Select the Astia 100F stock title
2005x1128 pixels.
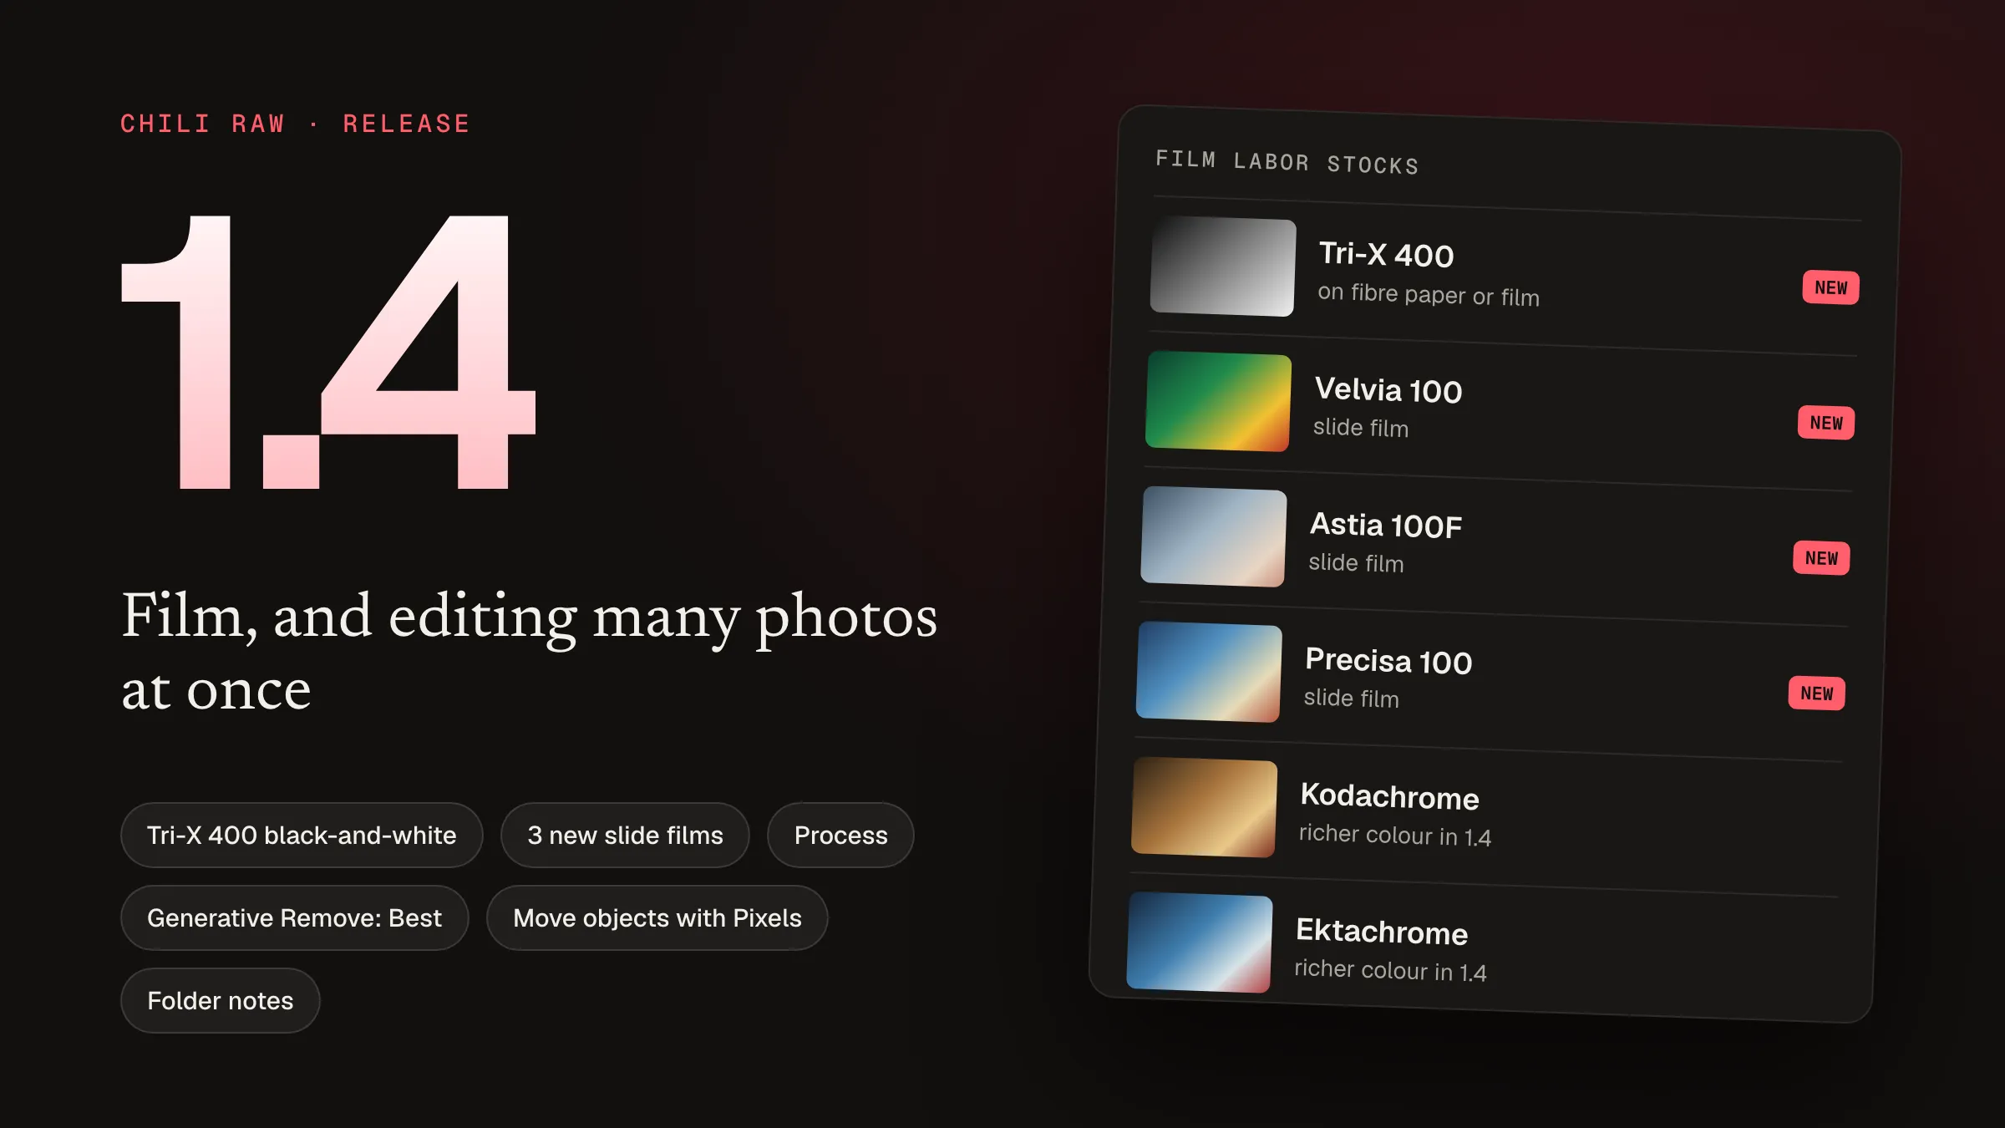click(1386, 526)
